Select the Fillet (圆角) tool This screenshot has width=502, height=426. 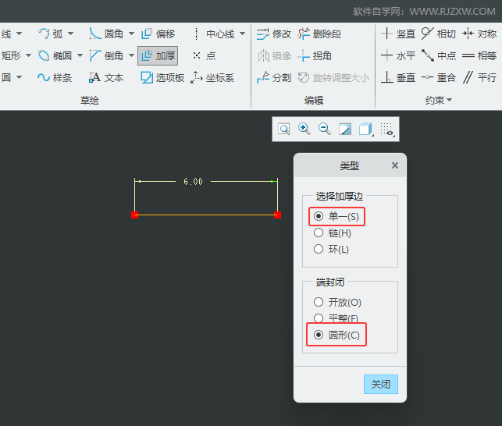(106, 34)
